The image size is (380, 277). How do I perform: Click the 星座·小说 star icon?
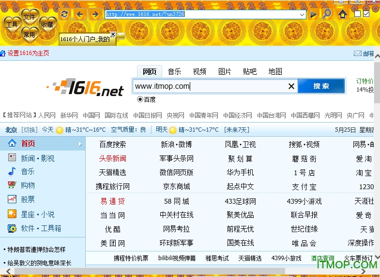tap(12, 214)
